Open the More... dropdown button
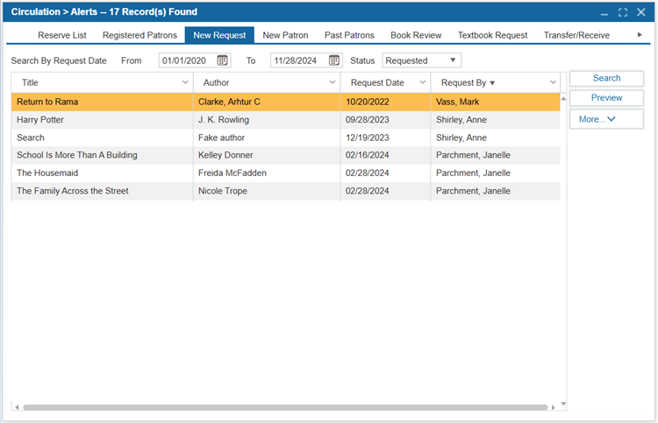 606,119
